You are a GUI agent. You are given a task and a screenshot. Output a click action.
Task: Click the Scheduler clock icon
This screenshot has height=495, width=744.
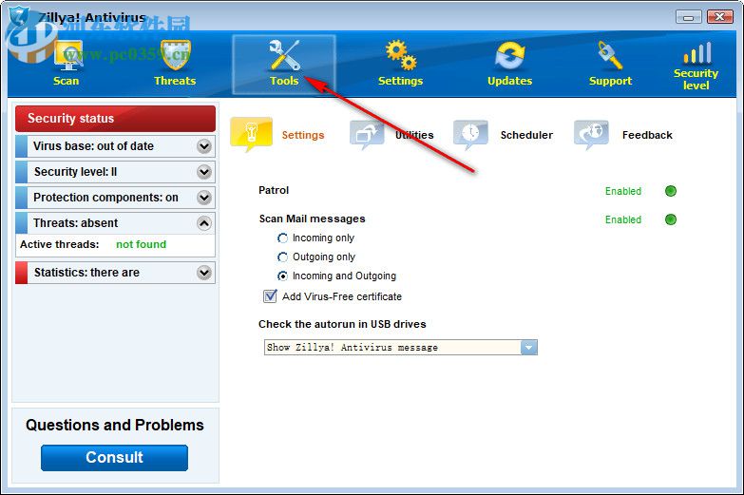pos(470,135)
